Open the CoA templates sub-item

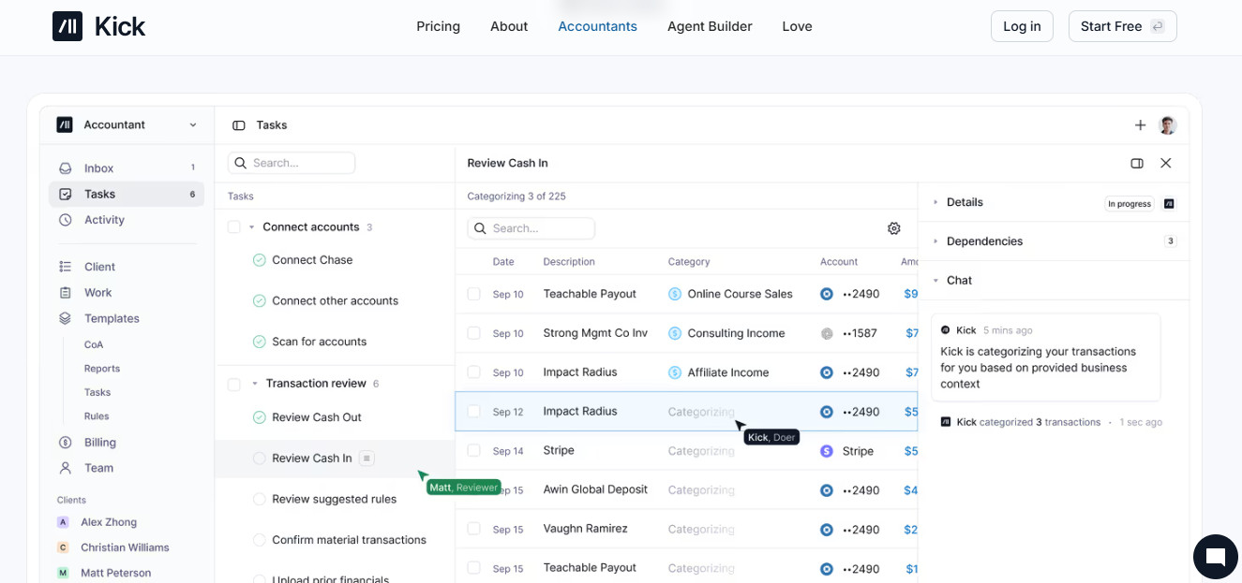tap(94, 345)
